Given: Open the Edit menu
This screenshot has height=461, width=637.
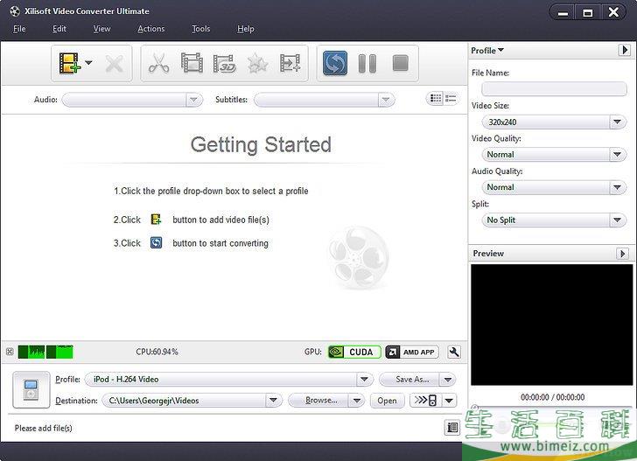Looking at the screenshot, I should point(59,29).
